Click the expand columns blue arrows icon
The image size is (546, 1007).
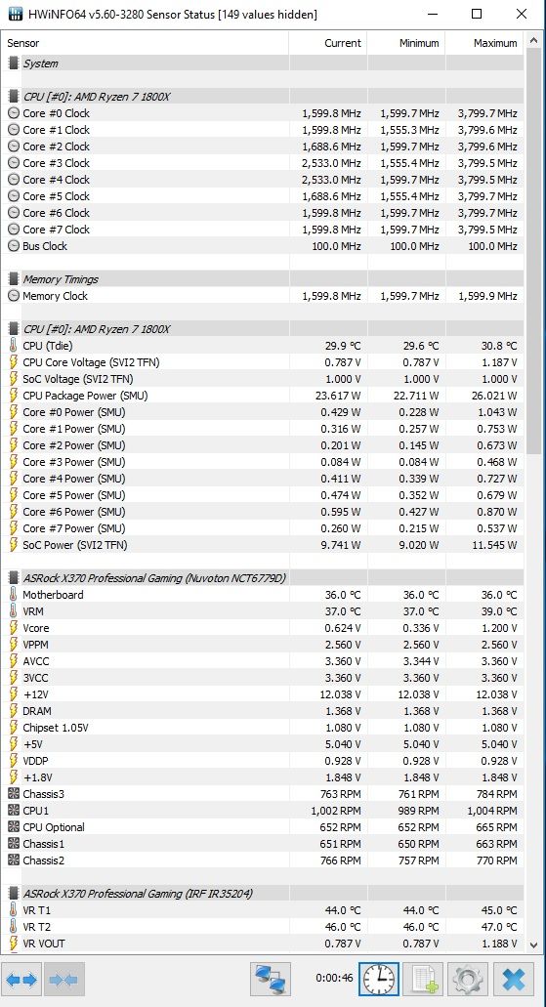coord(22,980)
